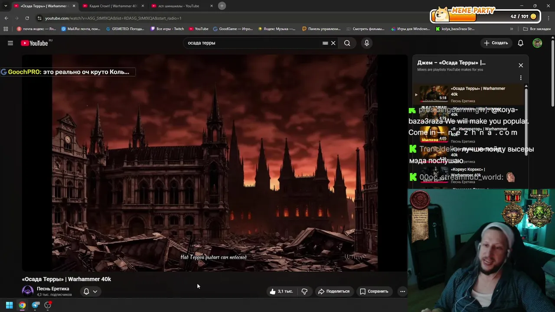Viewport: 555px width, 312px height.
Task: Play «Корвус Коракс» item in the playlist
Action: point(469,175)
